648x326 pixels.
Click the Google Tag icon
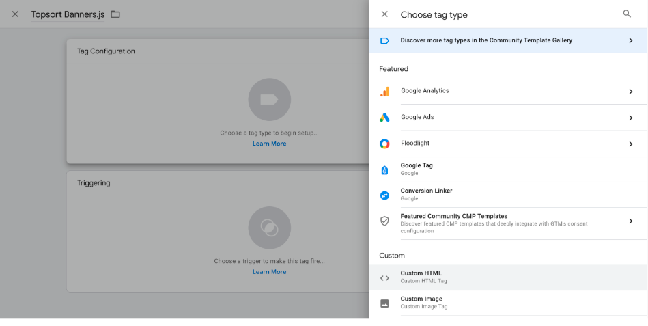[x=384, y=169]
